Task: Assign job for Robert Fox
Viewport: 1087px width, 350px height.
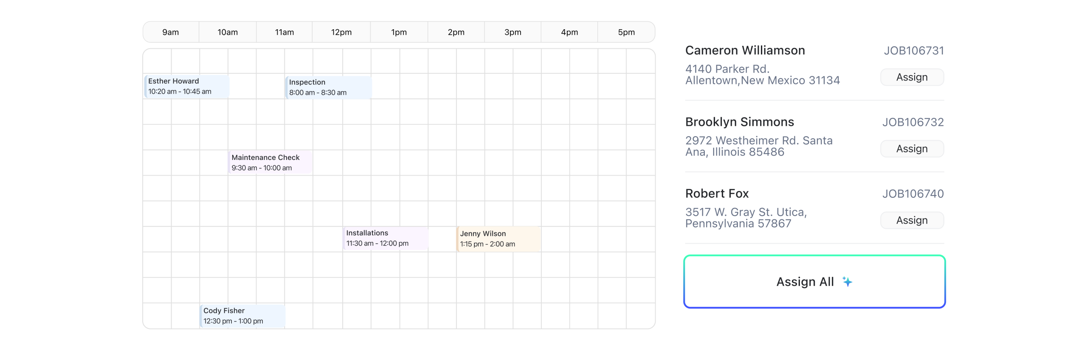Action: coord(912,221)
